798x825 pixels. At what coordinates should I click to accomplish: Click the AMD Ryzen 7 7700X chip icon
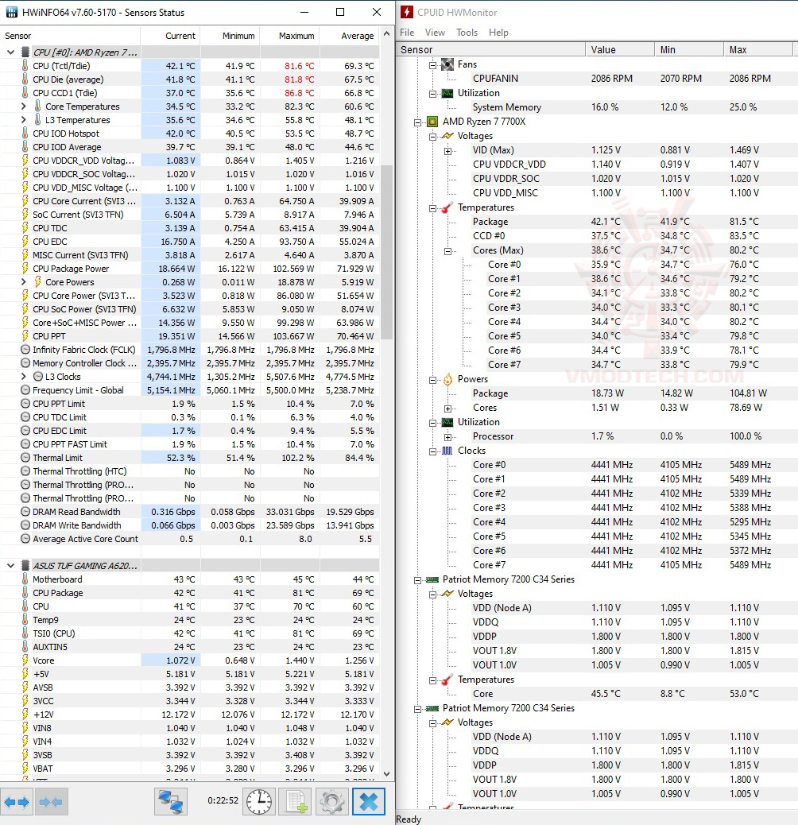432,122
